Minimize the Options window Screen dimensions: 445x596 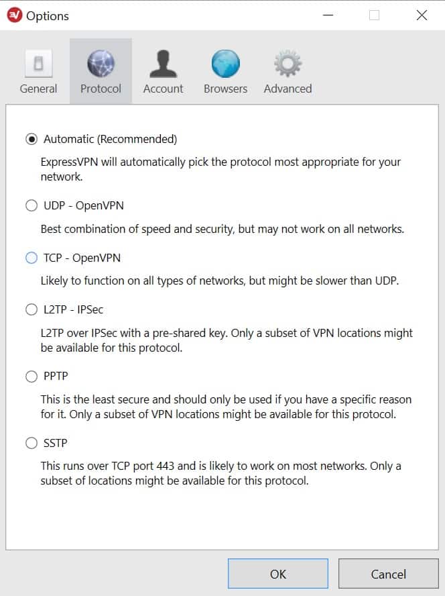[328, 15]
